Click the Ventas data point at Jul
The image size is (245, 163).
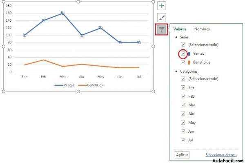click(139, 42)
